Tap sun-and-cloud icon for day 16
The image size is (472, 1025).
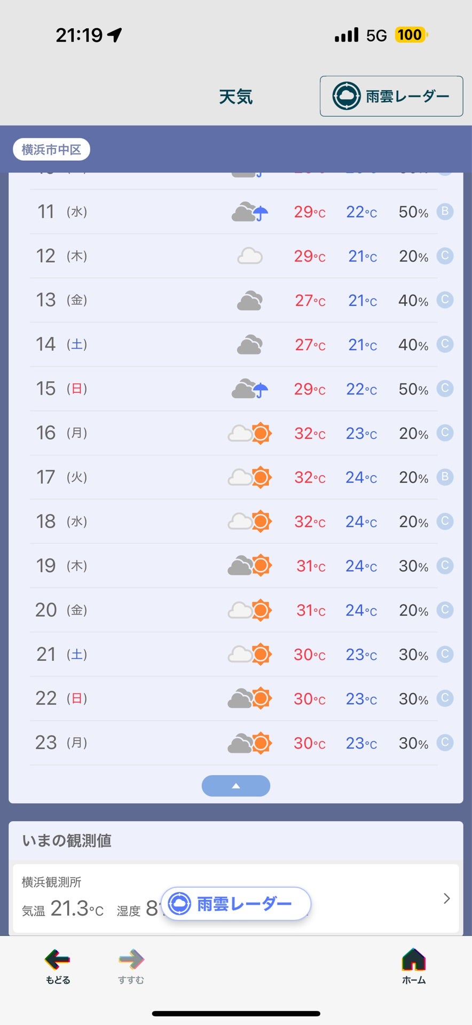pyautogui.click(x=250, y=433)
